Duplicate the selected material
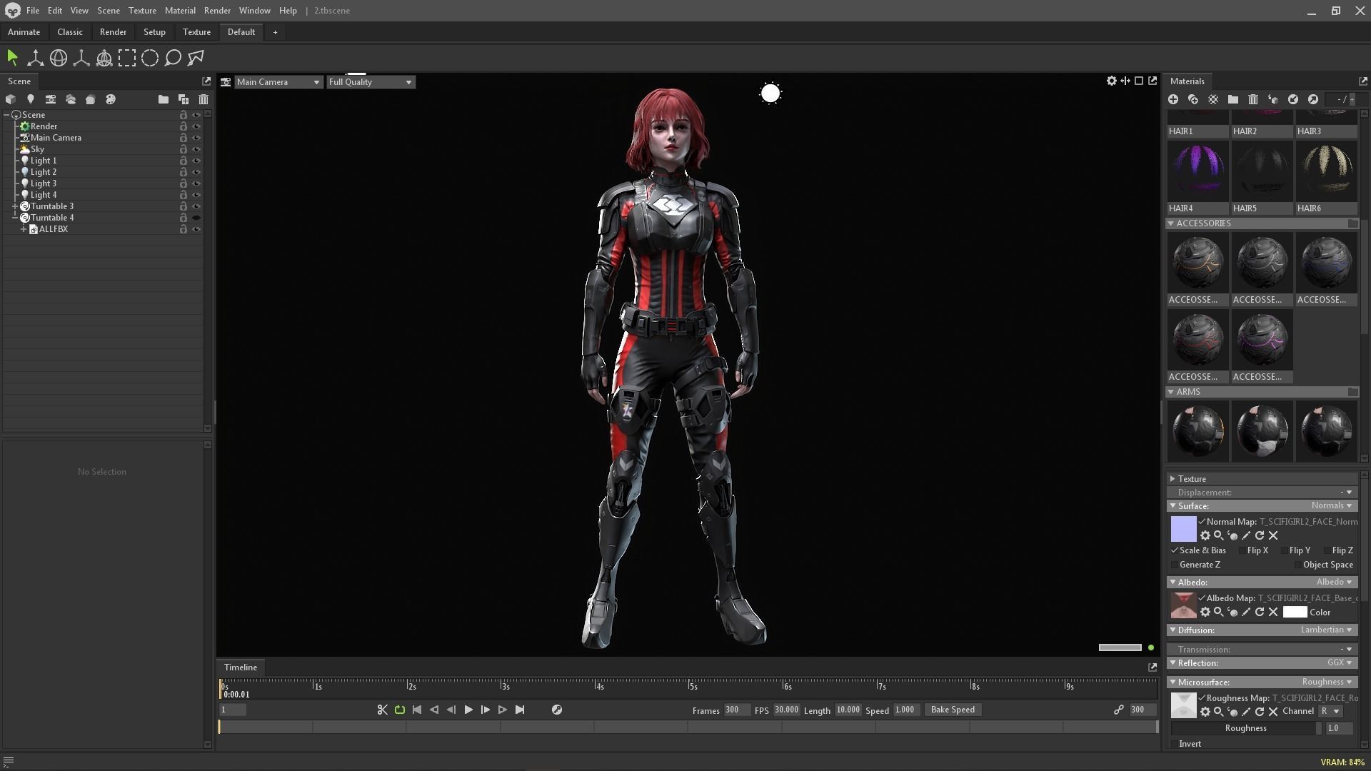The height and width of the screenshot is (771, 1371). (x=1192, y=99)
